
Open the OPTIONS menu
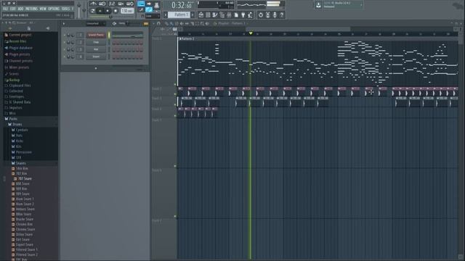[x=54, y=9]
